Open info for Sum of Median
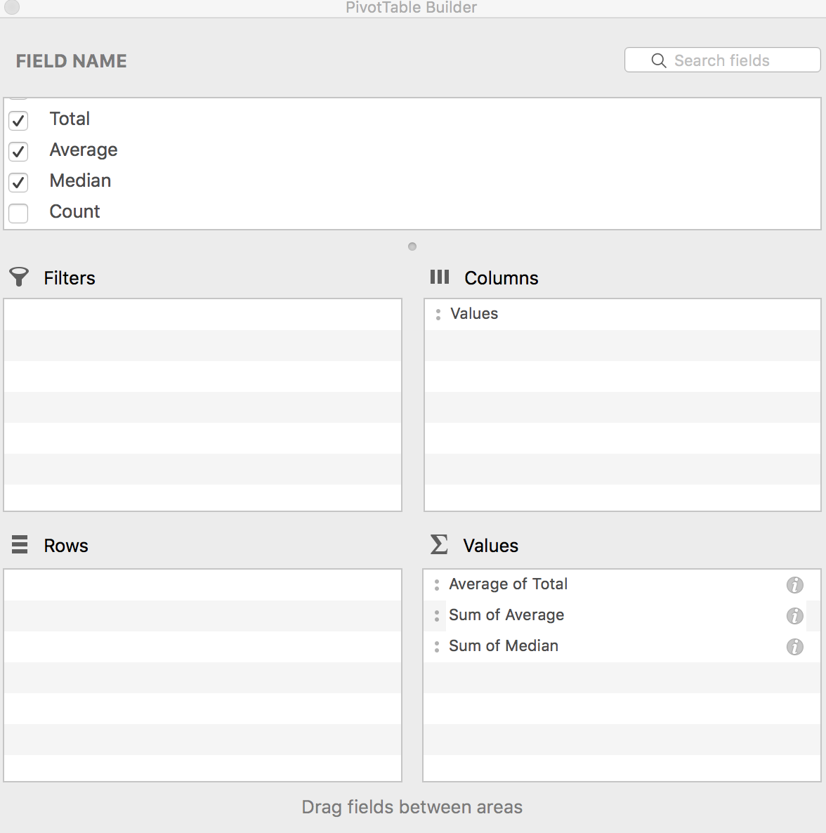Screen dimensions: 826x833 [794, 647]
